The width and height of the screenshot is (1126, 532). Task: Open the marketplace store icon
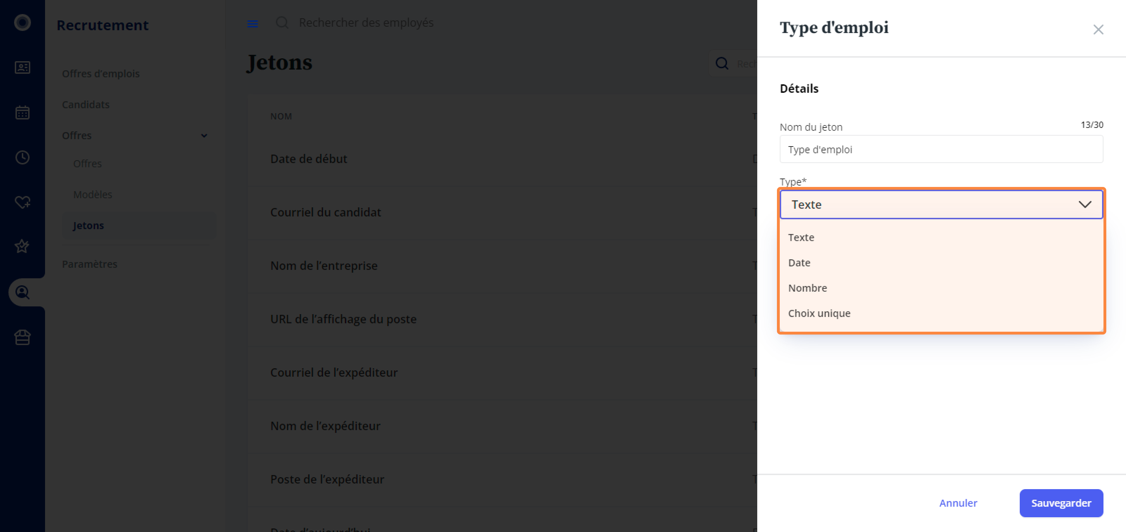click(x=22, y=337)
